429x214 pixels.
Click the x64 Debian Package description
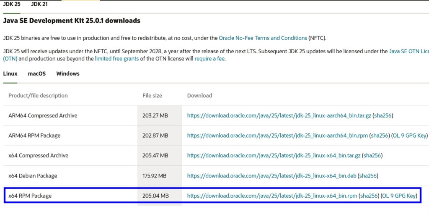pos(33,176)
